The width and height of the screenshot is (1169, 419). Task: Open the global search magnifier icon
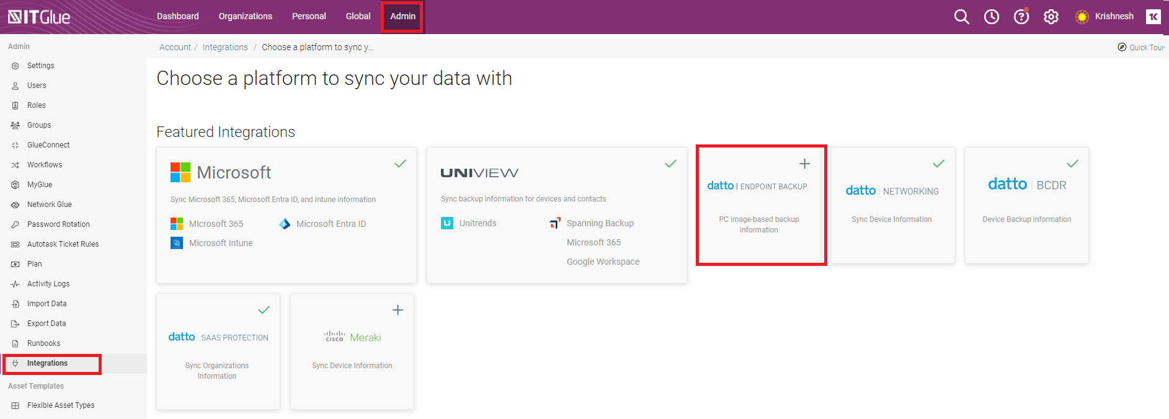[x=961, y=17]
